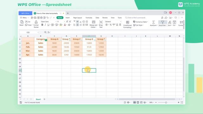Viewport: 203px width, 114px height.
Task: Click the 'Click to find commands' search box
Action: (135, 18)
